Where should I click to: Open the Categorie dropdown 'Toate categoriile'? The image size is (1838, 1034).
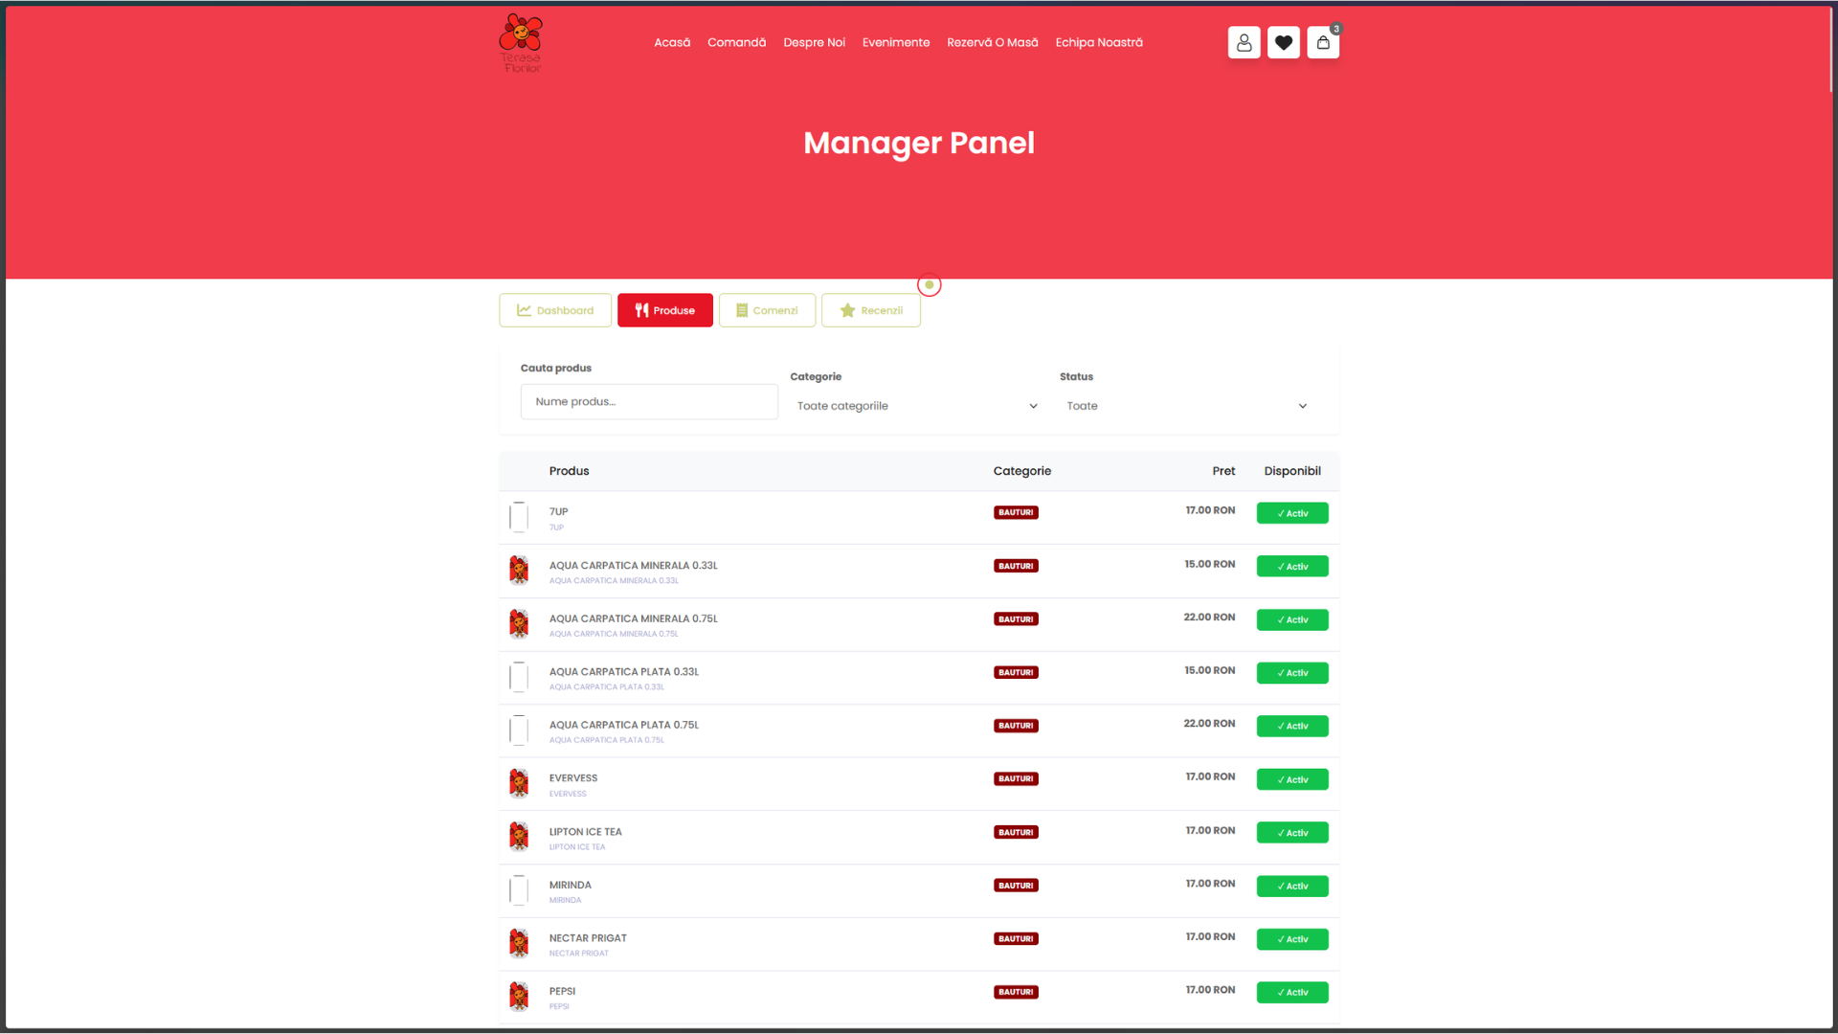917,406
